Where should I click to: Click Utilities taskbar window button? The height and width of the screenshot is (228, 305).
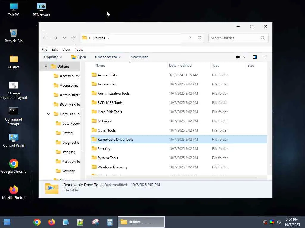tap(141, 222)
